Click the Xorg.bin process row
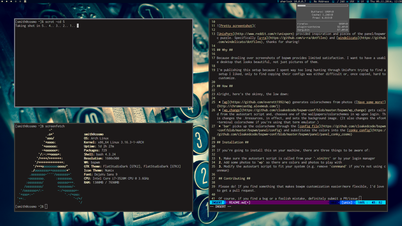Image resolution: width=402 pixels, height=226 pixels. [323, 30]
